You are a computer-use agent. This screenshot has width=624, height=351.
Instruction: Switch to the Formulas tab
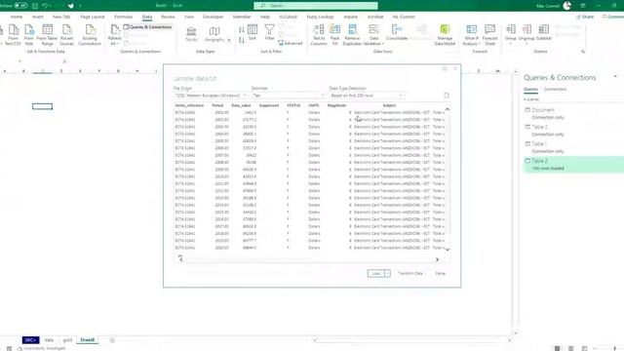tap(124, 17)
